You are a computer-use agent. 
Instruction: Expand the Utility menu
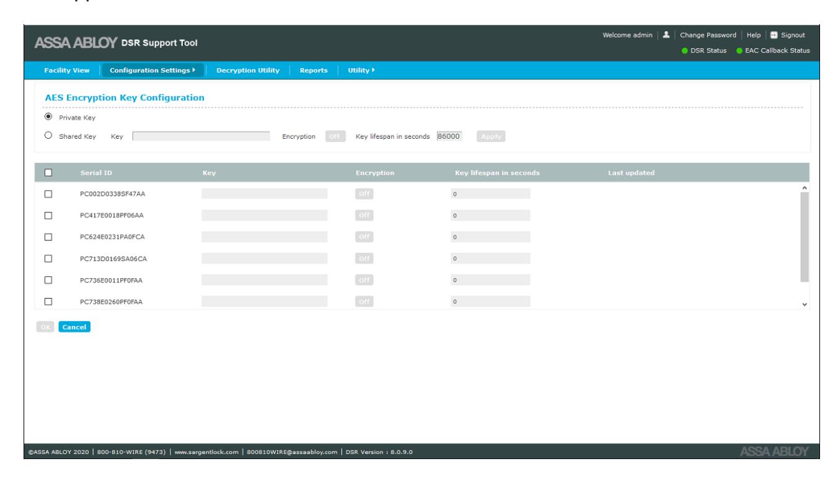363,71
